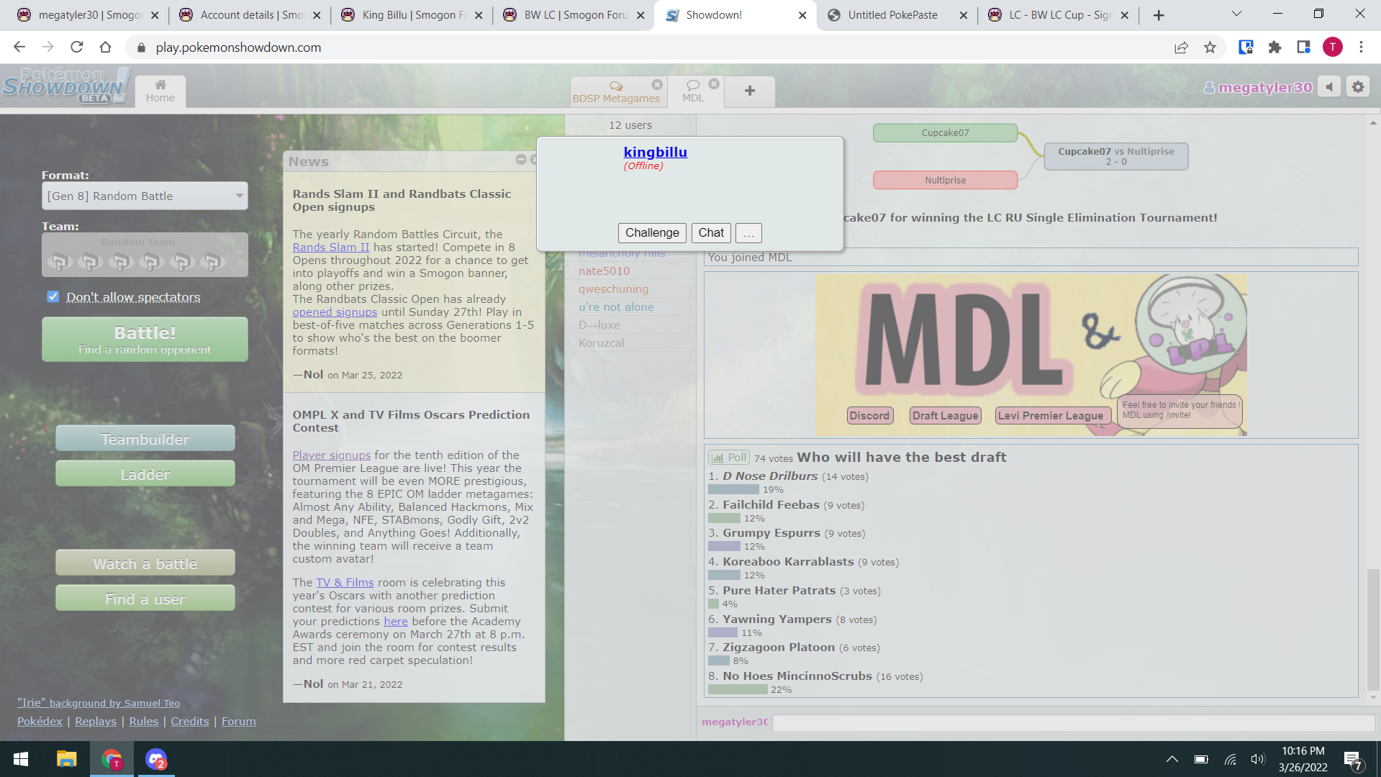Add a new room with plus tab
Image resolution: width=1381 pixels, height=777 pixels.
750,91
